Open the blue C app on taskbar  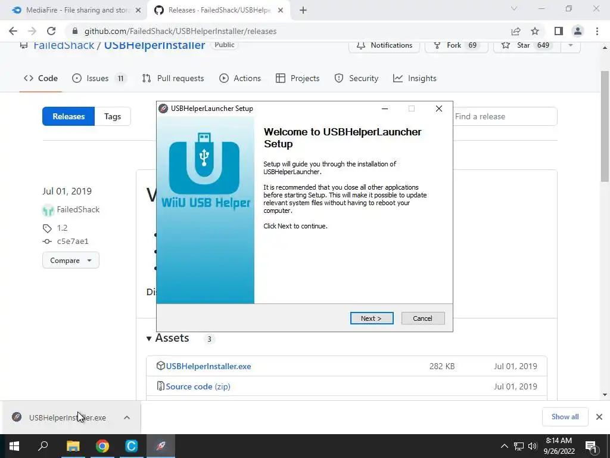(x=132, y=446)
